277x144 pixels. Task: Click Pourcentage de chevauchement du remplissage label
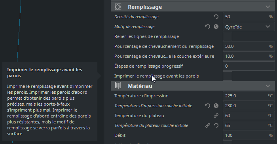164,46
